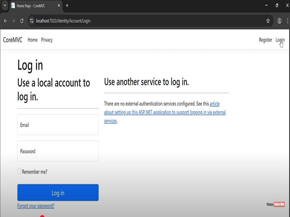Open Home in the navbar
The width and height of the screenshot is (290, 217).
coord(32,40)
